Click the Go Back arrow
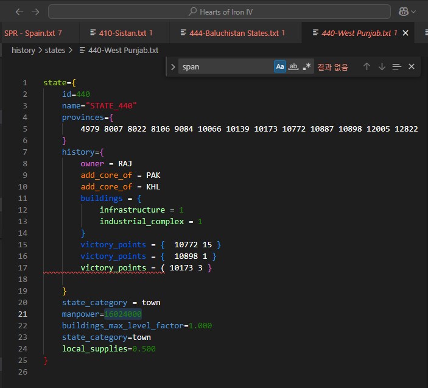This screenshot has height=388, width=428. 19,12
